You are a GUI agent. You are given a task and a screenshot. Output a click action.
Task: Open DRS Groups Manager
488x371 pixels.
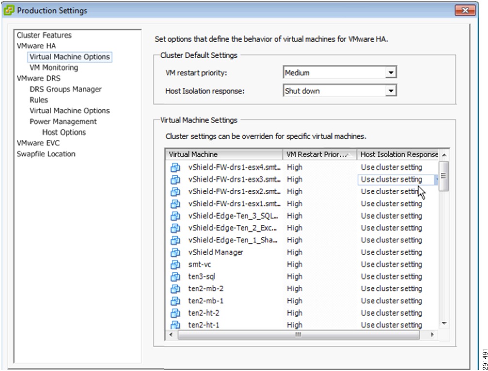[66, 89]
